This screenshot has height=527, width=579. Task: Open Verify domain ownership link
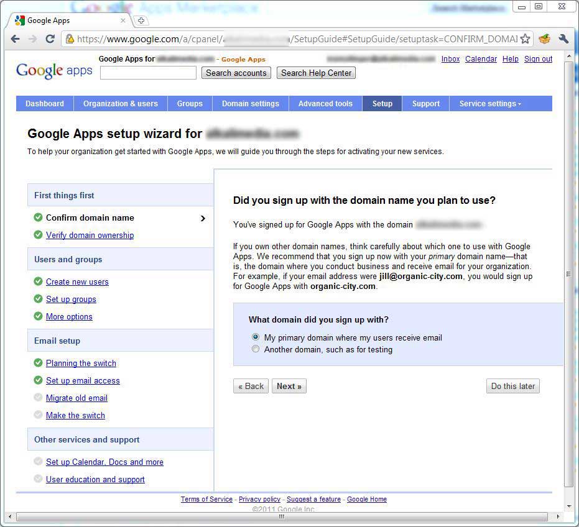click(x=90, y=235)
